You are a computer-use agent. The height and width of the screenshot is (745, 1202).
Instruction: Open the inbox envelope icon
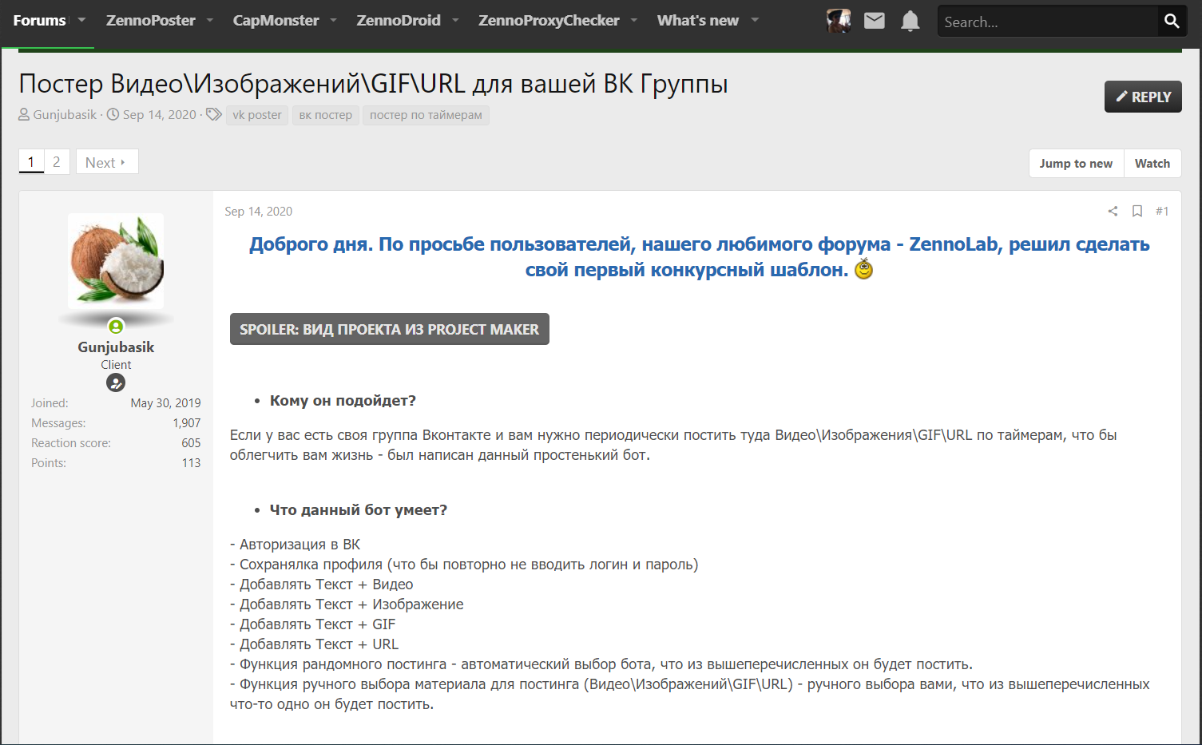pos(875,21)
